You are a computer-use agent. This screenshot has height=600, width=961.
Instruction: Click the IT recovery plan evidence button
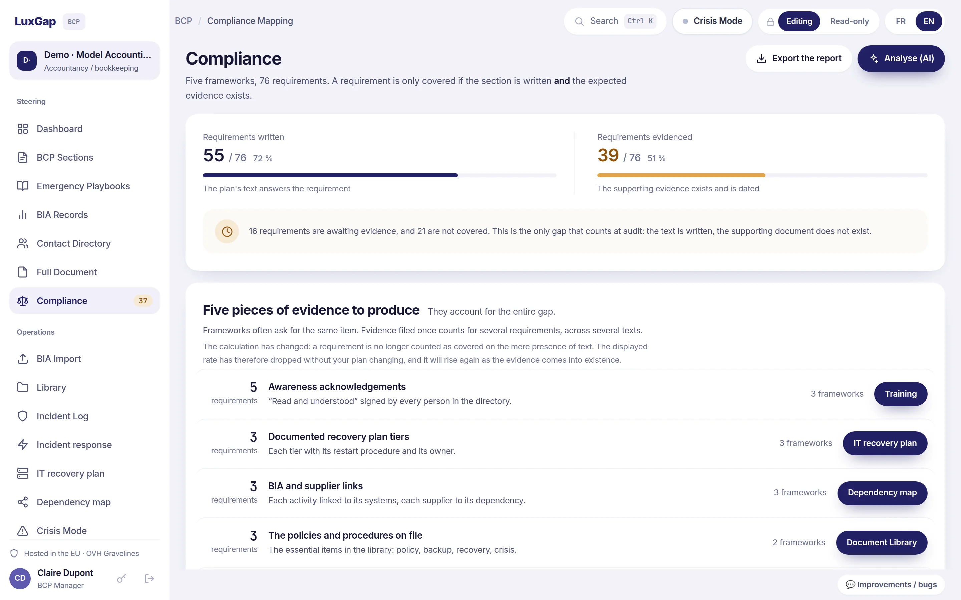pos(885,443)
